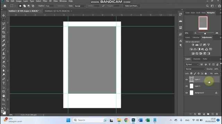Select the Crop tool

tap(3, 32)
